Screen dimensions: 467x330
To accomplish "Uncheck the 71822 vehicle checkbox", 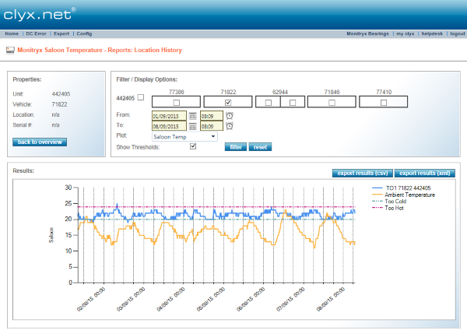I will tap(228, 103).
